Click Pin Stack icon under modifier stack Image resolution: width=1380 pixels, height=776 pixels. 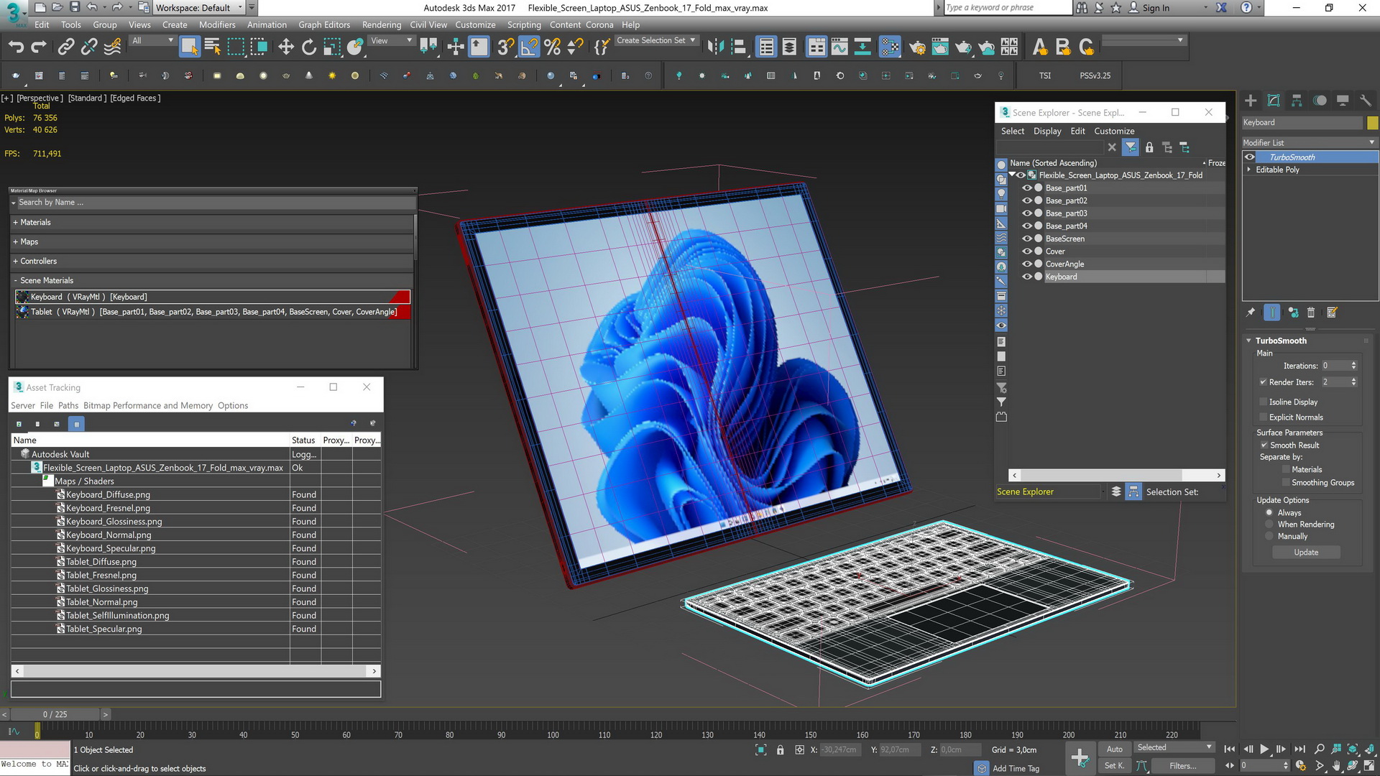[1251, 313]
